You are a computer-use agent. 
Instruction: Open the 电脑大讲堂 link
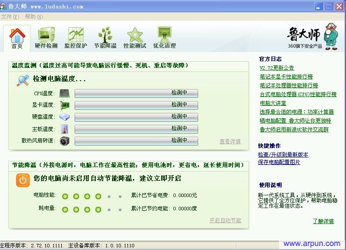[x=273, y=103]
